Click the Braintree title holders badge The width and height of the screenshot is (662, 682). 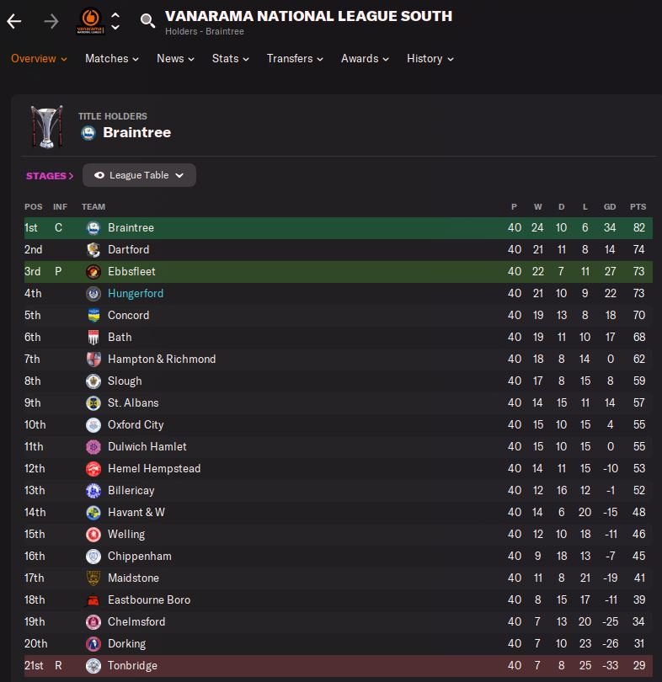[88, 132]
